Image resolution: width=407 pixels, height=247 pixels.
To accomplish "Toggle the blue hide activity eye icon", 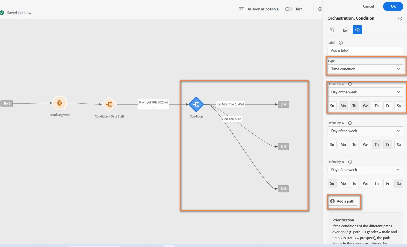I will coord(357,30).
